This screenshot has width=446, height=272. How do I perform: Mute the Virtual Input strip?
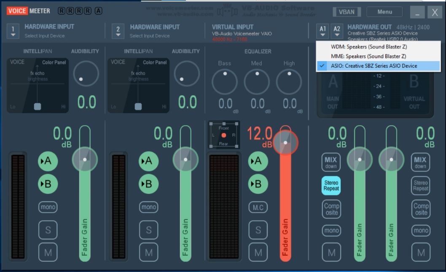tap(258, 252)
